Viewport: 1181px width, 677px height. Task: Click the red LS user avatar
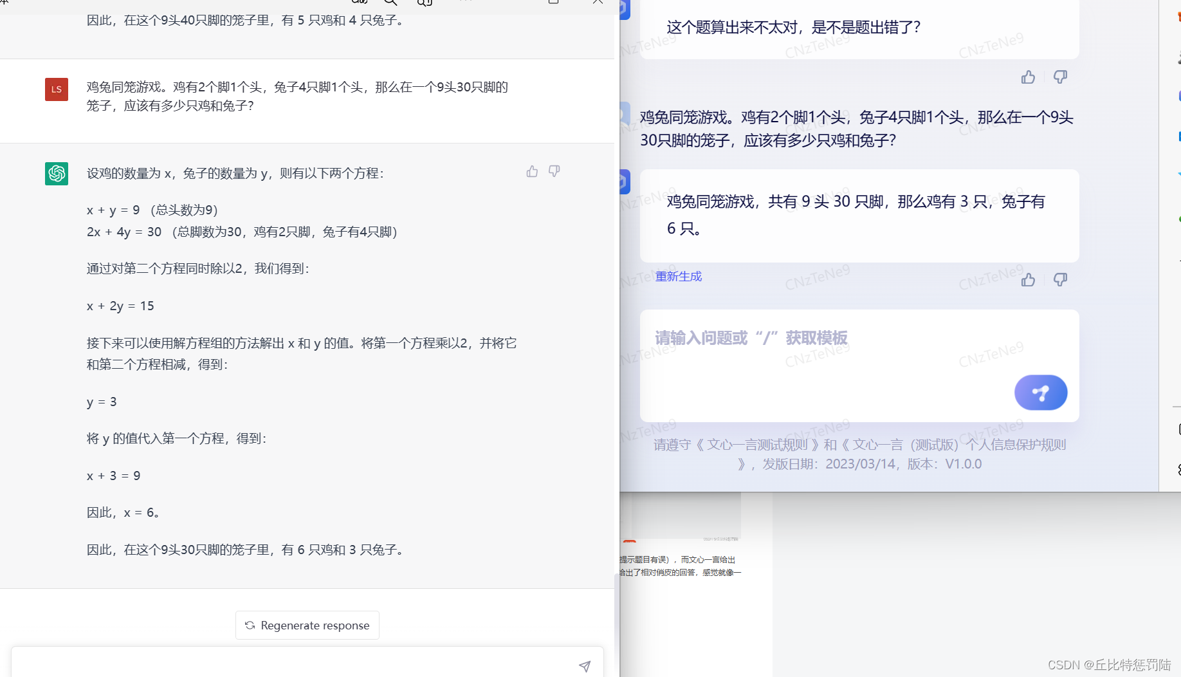[x=57, y=89]
